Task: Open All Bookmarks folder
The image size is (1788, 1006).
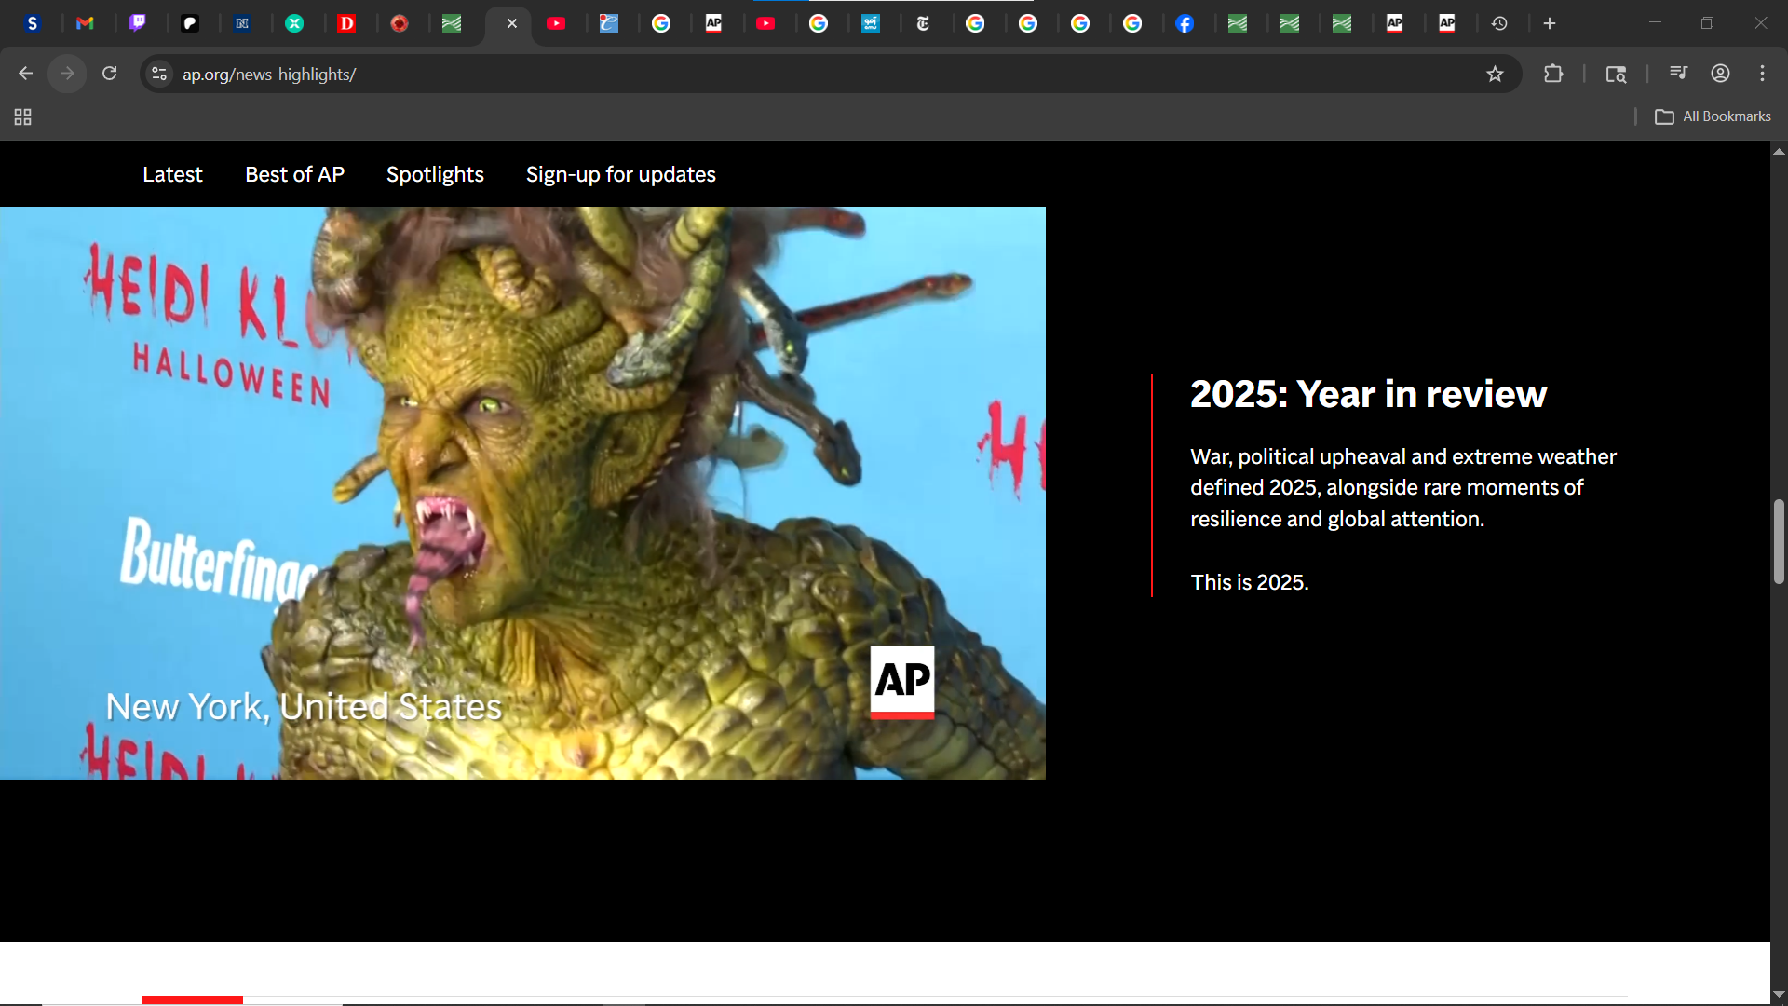Action: pyautogui.click(x=1713, y=116)
